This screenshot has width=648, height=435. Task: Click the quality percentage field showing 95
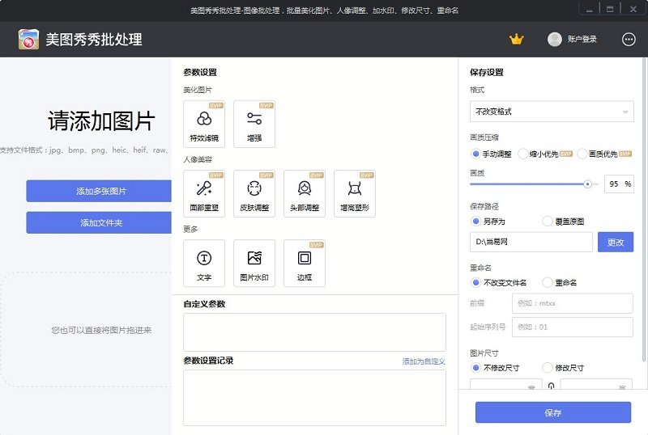619,184
